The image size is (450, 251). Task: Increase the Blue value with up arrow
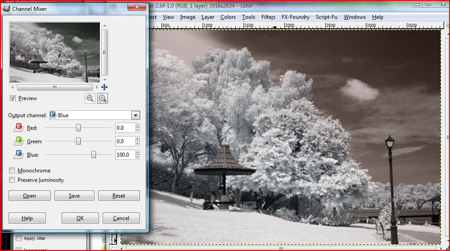[137, 153]
